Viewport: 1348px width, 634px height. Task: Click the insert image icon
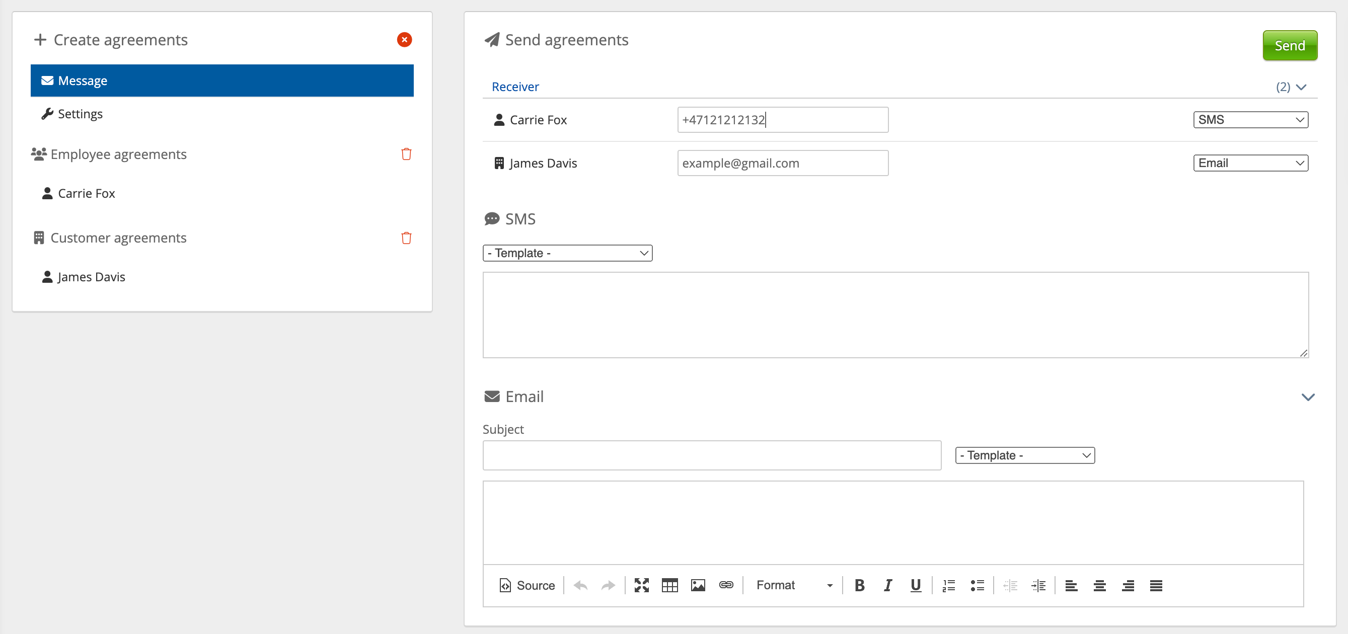[698, 585]
